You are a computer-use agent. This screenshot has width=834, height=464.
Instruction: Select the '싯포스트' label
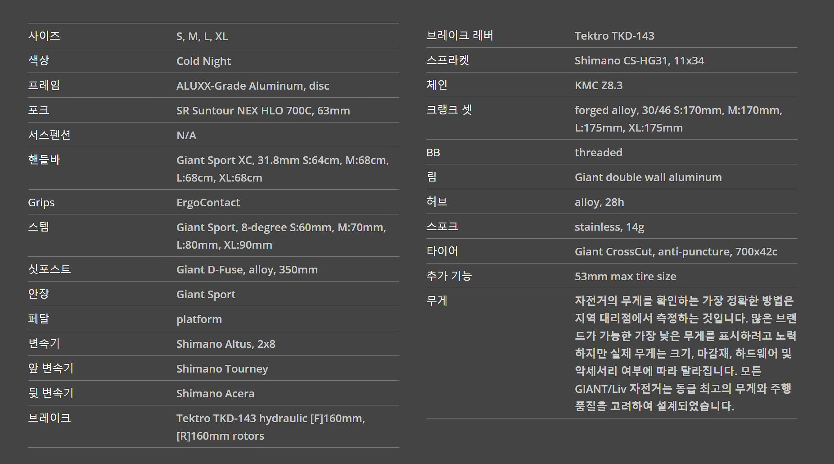[x=50, y=269]
